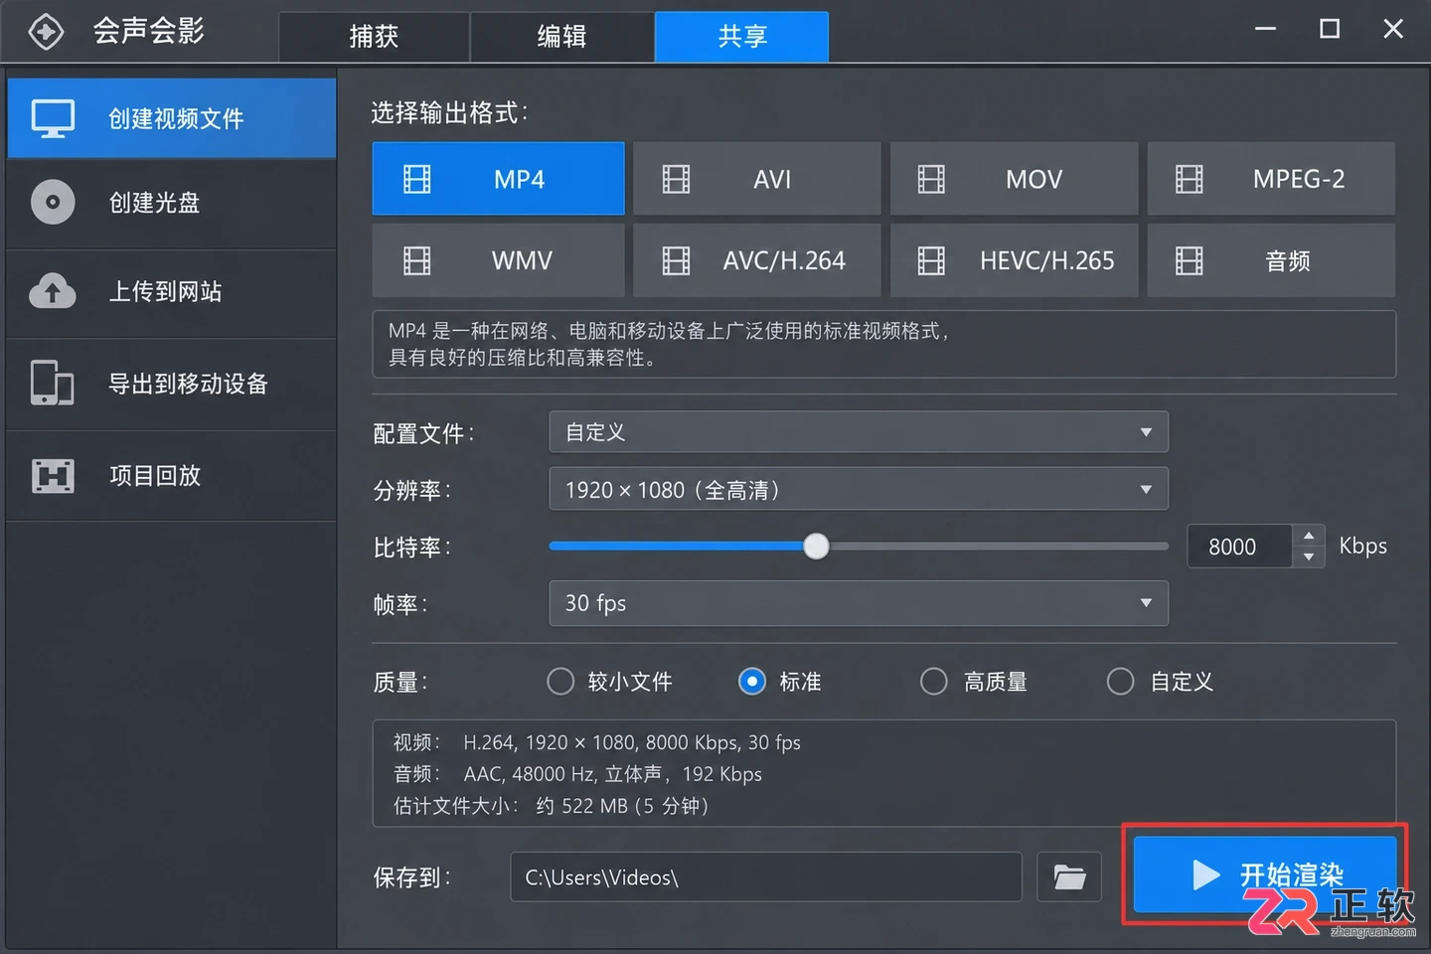Viewport: 1431px width, 954px height.
Task: Click the 保存到 path field C:\Users\Videos\
Action: 766,877
